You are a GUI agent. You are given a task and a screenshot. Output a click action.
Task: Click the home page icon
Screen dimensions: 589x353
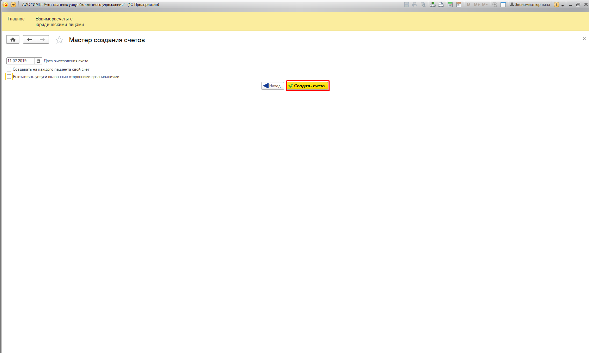click(13, 40)
